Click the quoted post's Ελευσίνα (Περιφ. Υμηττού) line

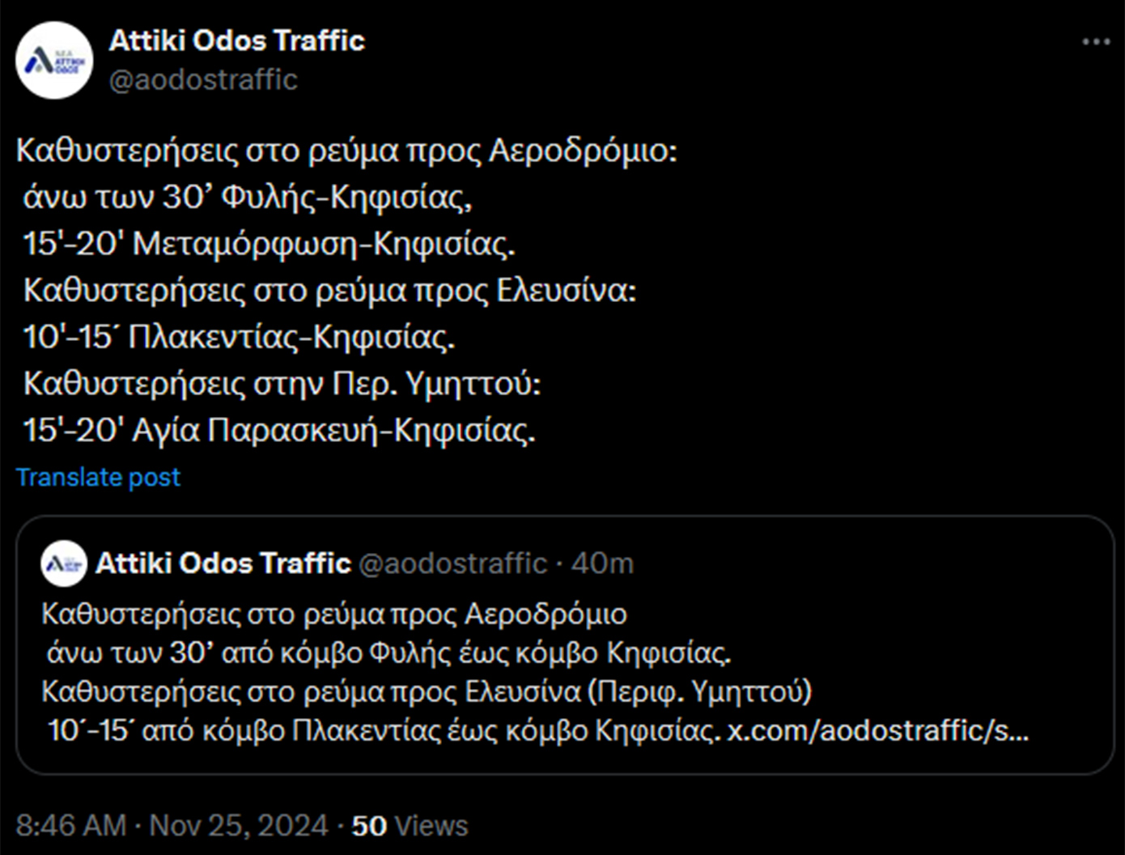pyautogui.click(x=427, y=691)
